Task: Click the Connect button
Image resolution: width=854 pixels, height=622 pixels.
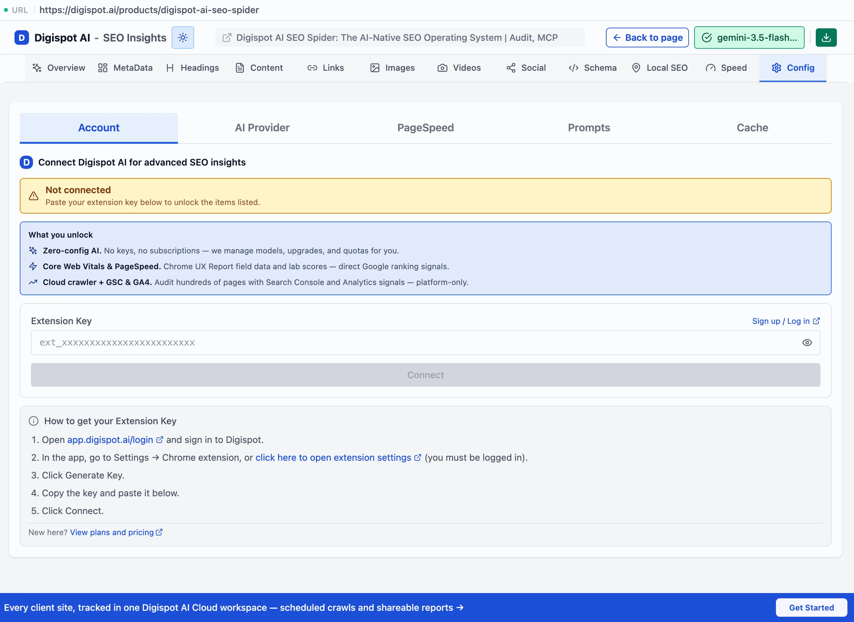Action: tap(425, 375)
